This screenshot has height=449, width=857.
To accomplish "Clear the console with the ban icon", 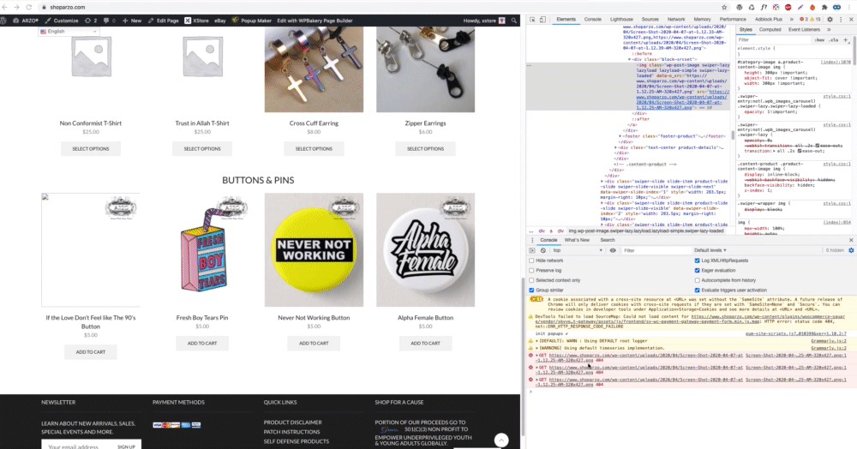I will (542, 250).
